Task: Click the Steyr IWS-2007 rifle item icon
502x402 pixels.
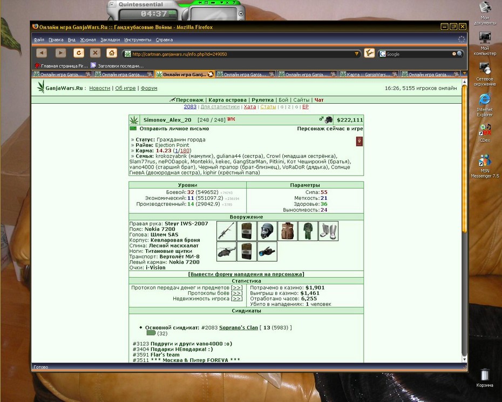Action: pyautogui.click(x=227, y=231)
